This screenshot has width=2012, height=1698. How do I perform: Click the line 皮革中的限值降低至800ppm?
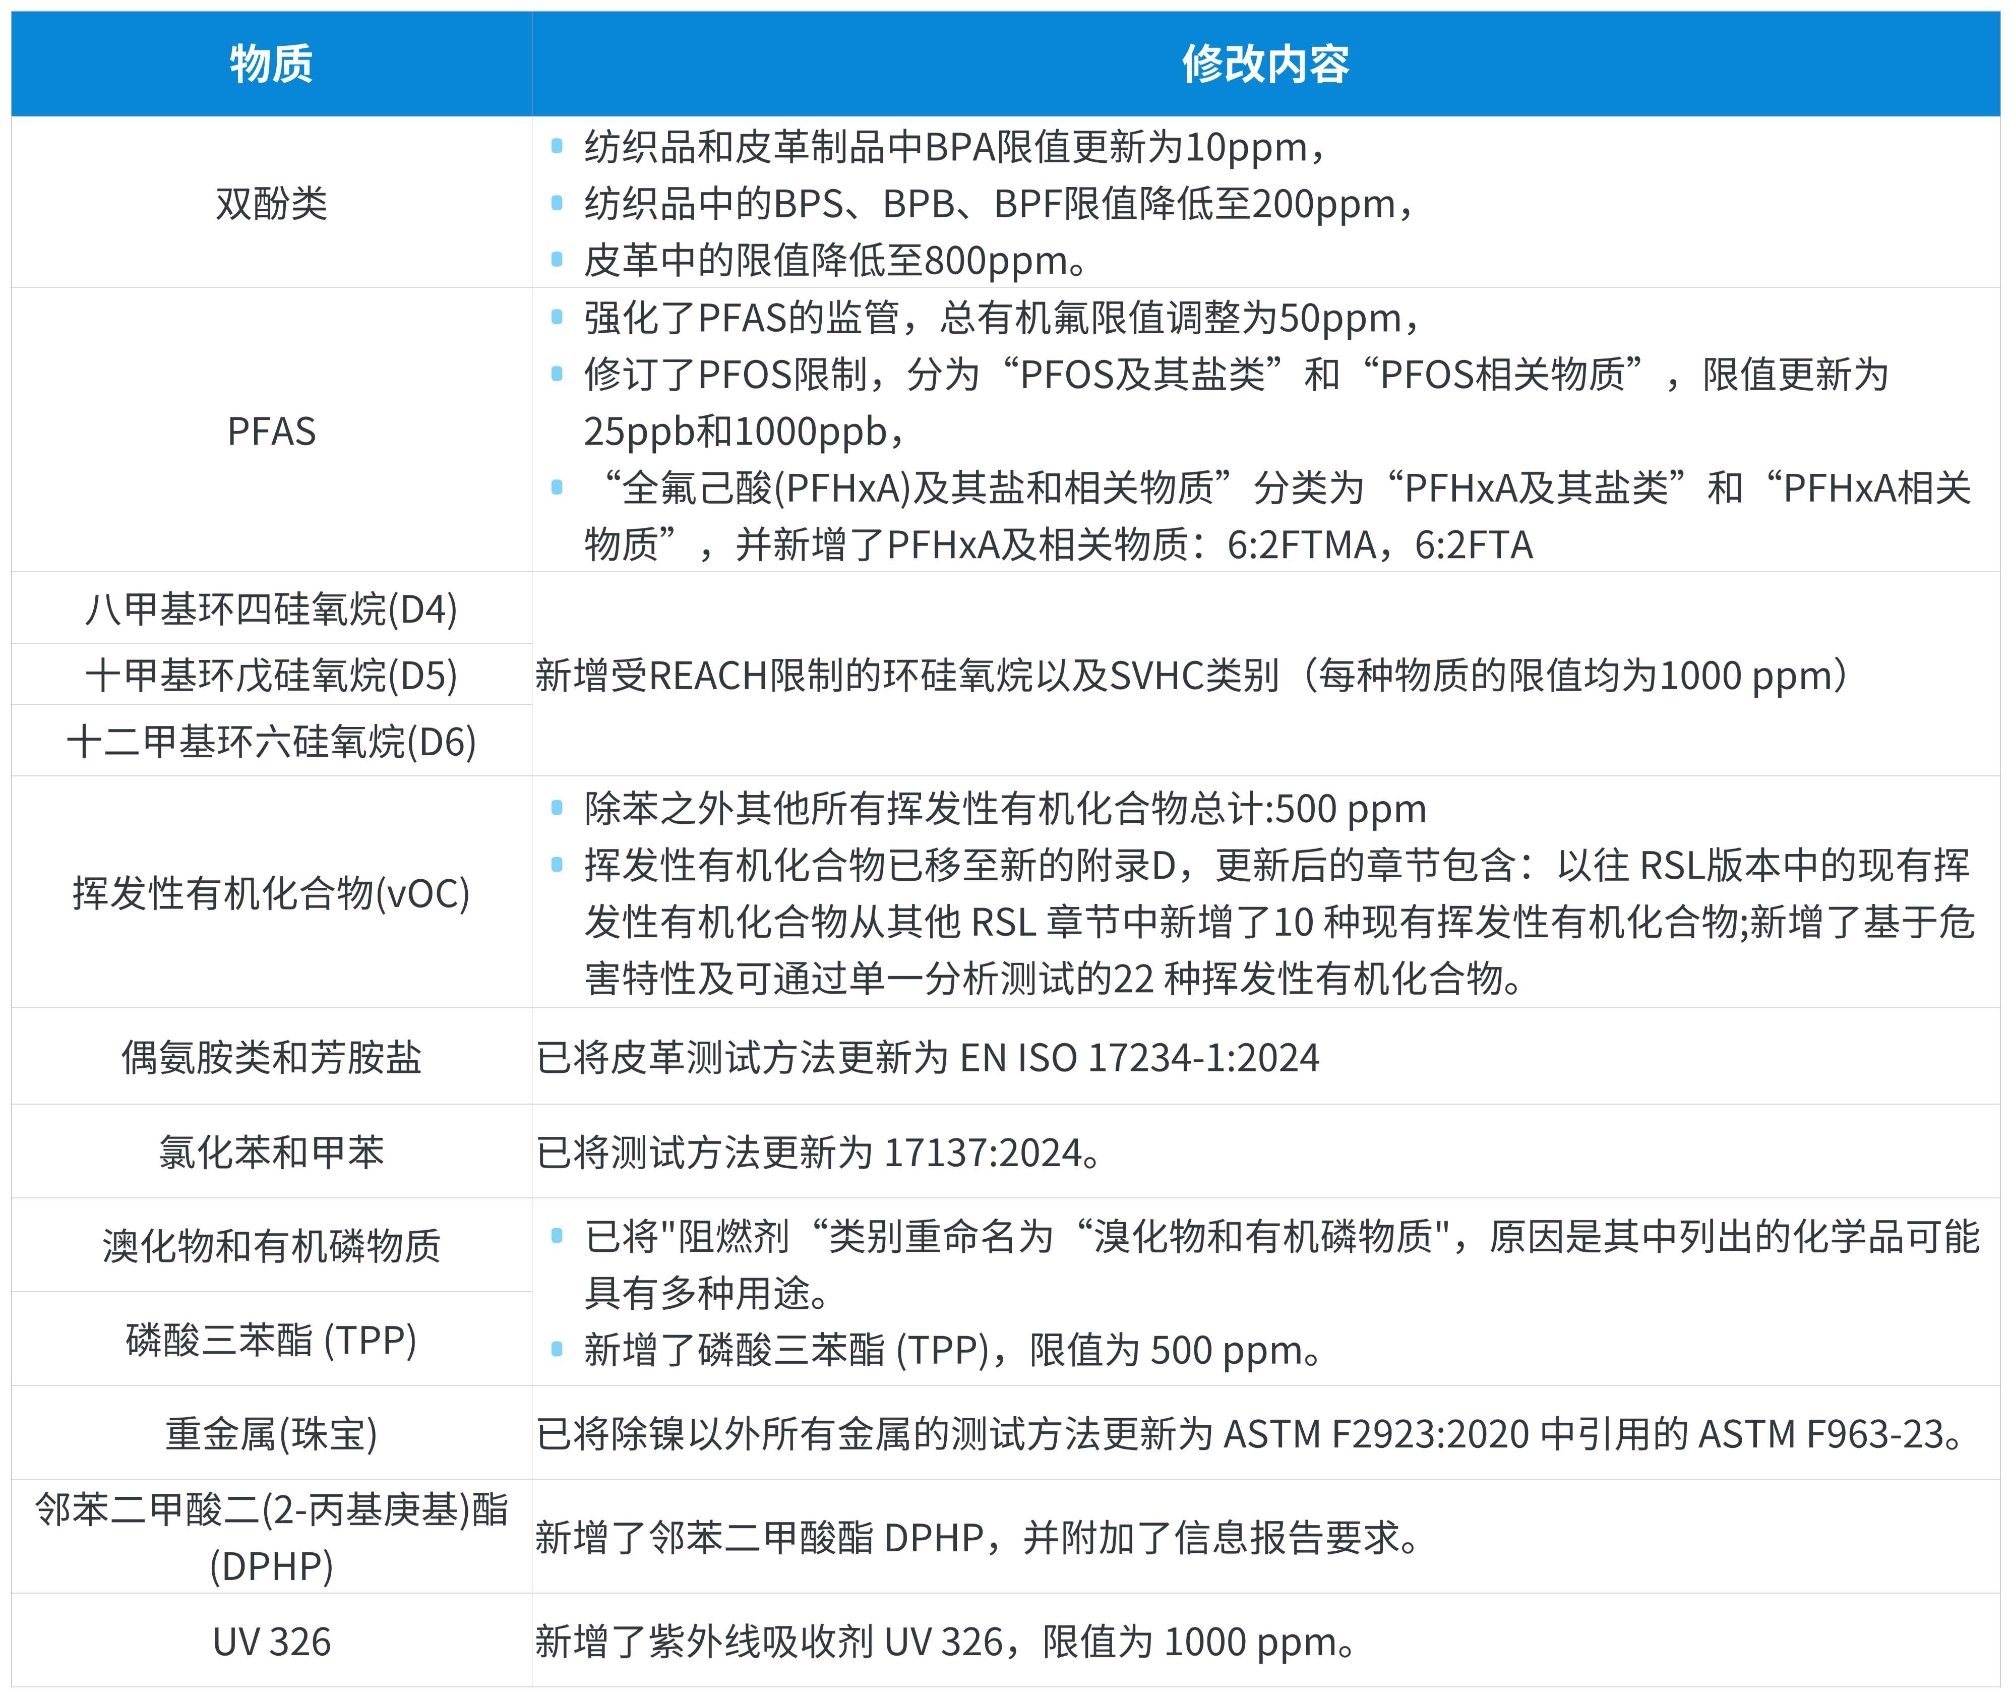click(x=836, y=261)
